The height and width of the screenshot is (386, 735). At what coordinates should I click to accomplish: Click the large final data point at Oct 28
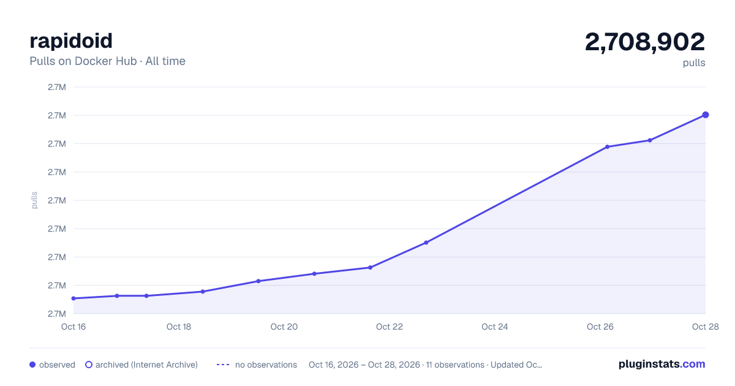tap(706, 115)
